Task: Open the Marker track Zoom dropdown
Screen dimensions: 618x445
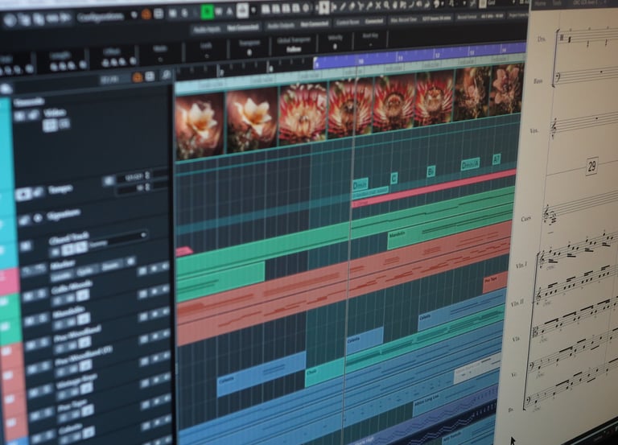Action: coord(110,266)
